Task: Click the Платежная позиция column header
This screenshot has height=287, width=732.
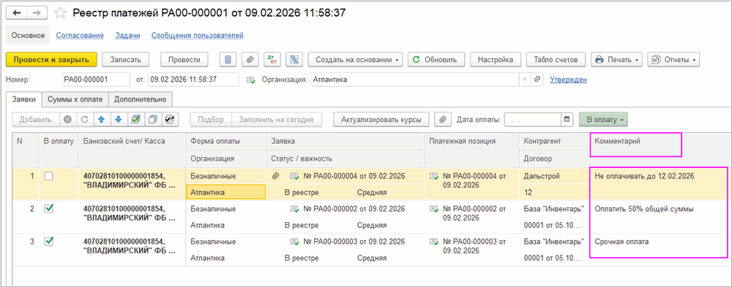Action: tap(471, 150)
